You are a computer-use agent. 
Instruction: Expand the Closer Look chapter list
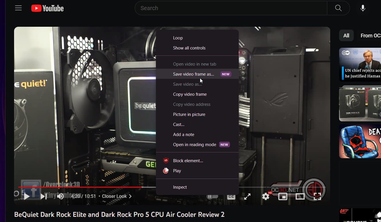click(117, 196)
